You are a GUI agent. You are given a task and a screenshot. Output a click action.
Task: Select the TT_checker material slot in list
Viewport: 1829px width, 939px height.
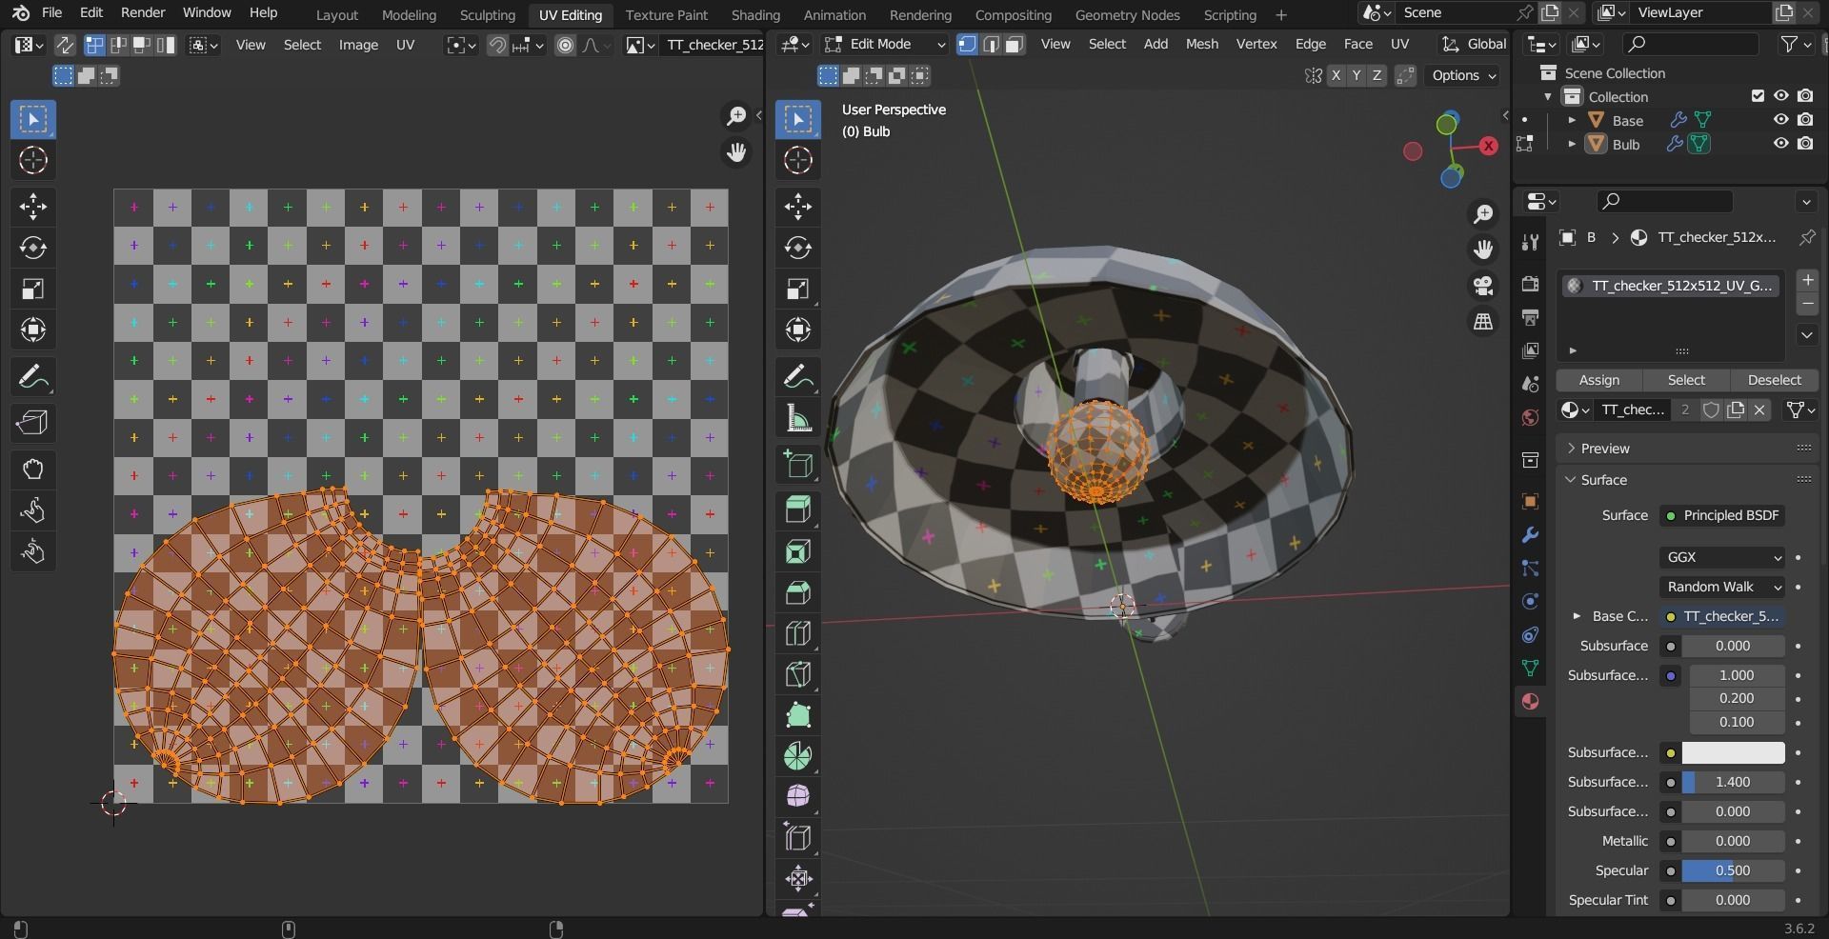point(1671,286)
